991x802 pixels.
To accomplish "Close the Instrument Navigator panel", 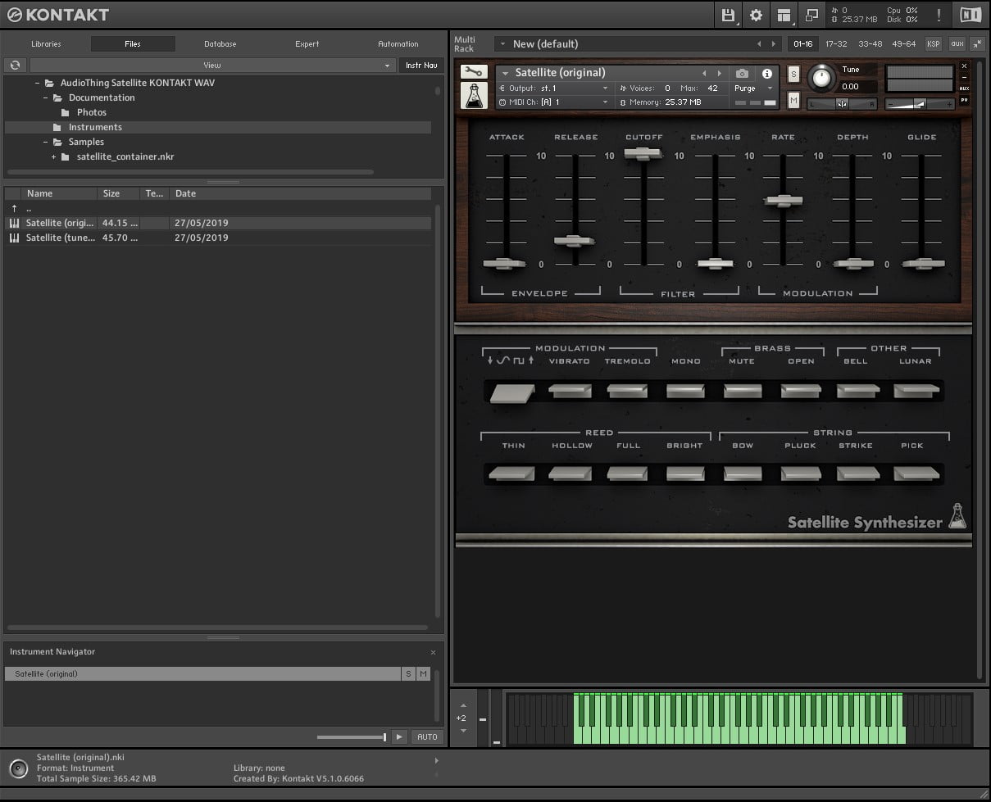I will coord(434,652).
